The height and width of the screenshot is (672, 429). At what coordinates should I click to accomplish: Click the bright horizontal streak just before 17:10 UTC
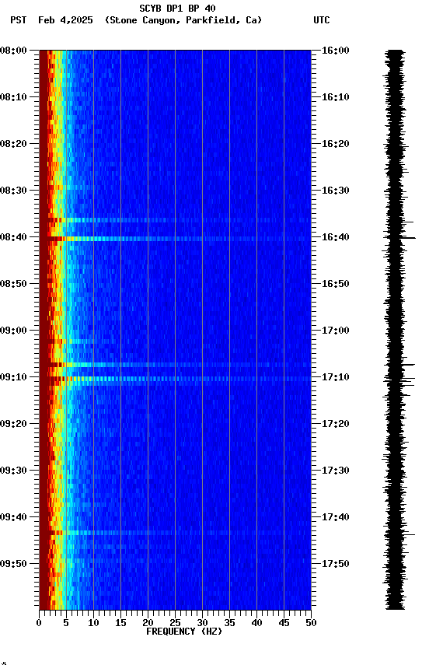click(x=175, y=365)
